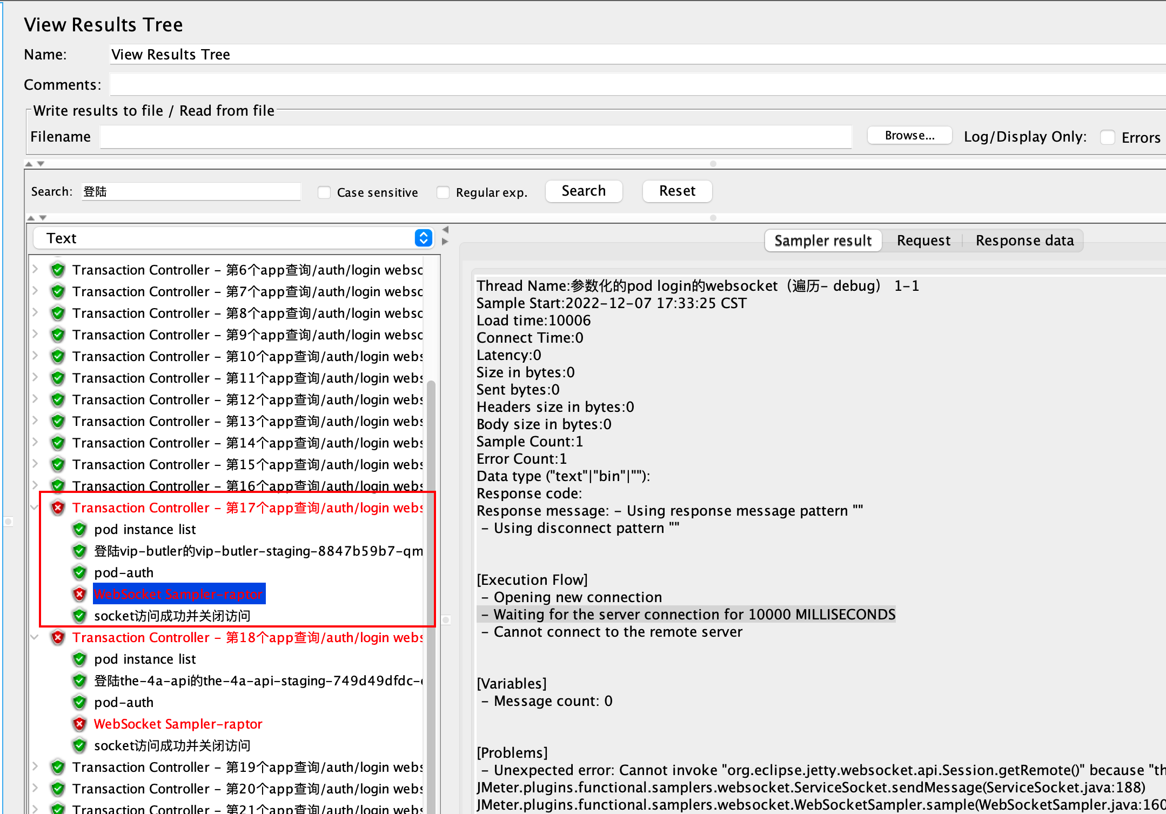
Task: Enable the Case sensitive checkbox
Action: tap(324, 192)
